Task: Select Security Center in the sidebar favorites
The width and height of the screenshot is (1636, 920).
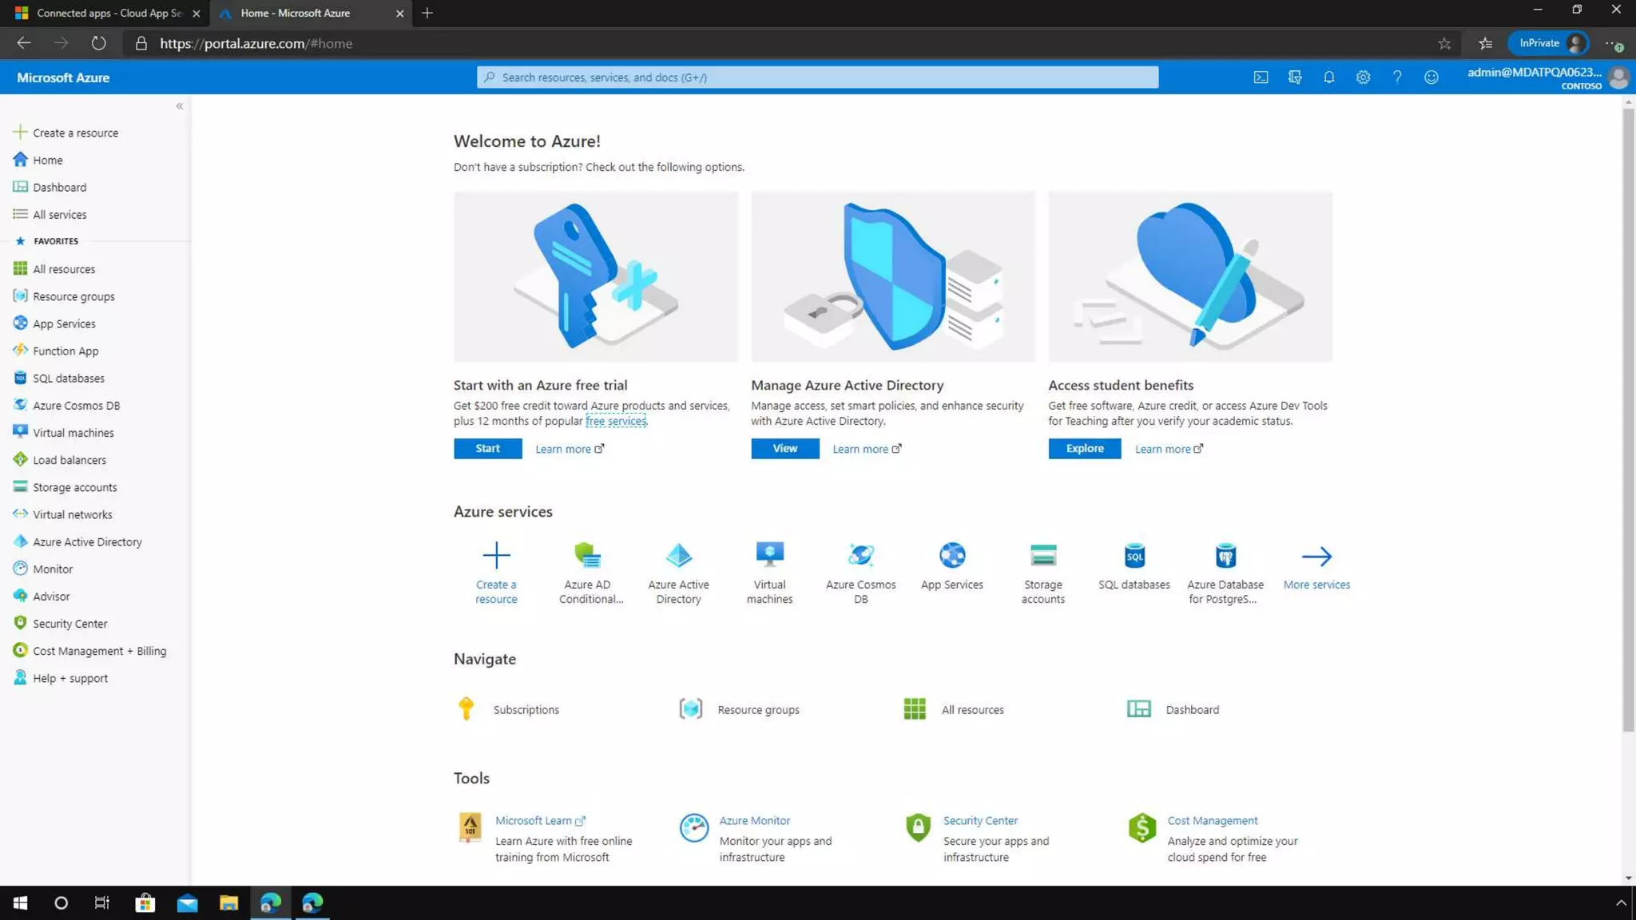Action: 69,624
